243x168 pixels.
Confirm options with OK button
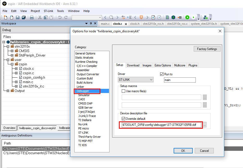point(183,151)
